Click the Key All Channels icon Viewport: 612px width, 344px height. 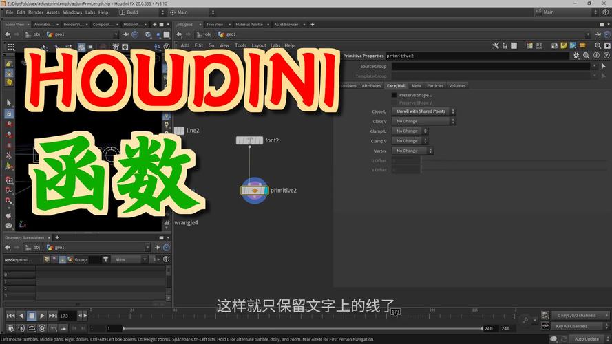tap(545, 326)
